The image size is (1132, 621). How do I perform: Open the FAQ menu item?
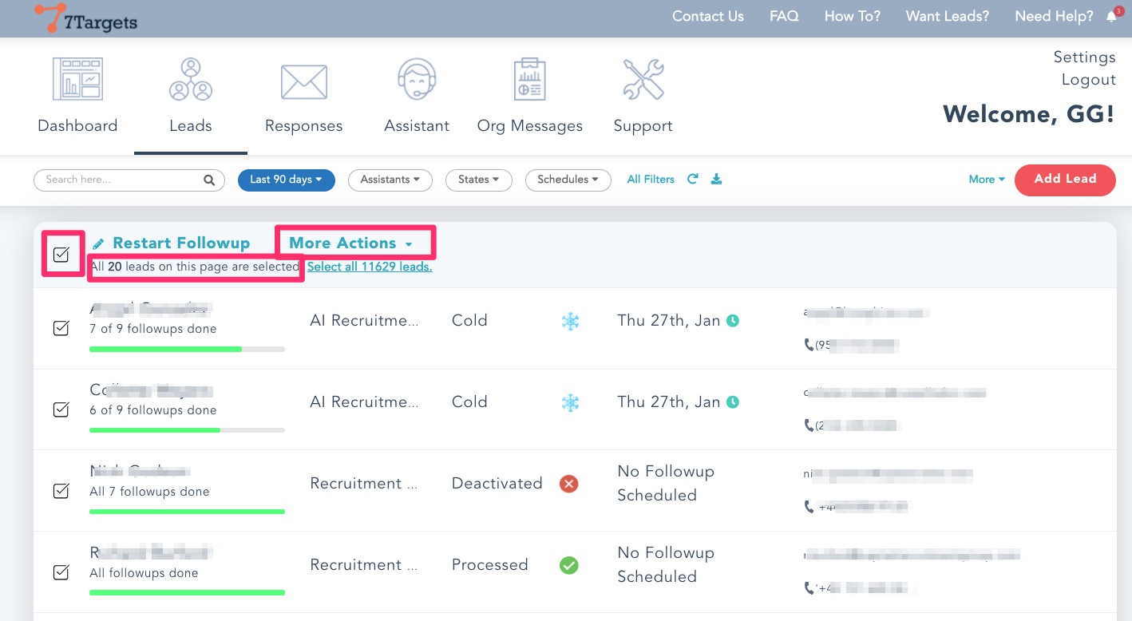(783, 17)
